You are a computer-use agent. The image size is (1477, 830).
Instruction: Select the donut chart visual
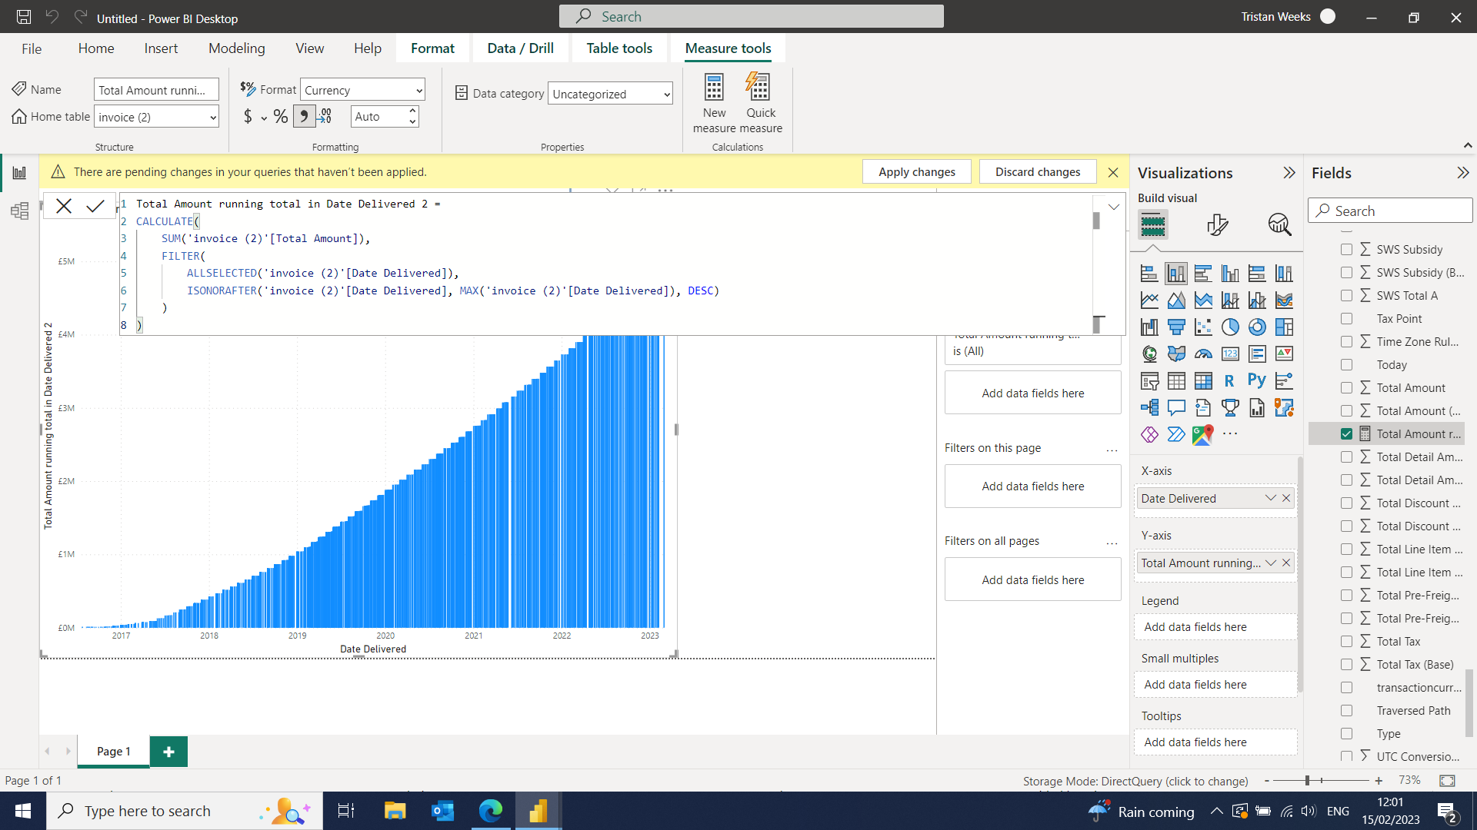click(1257, 327)
